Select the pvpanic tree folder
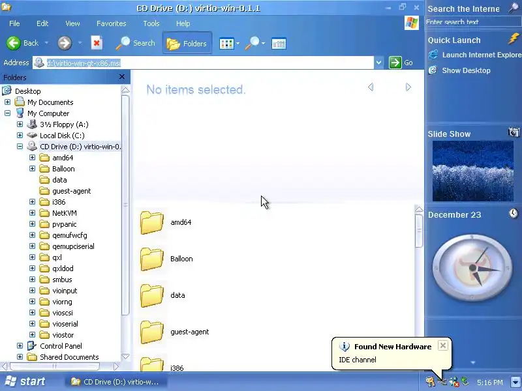The height and width of the screenshot is (391, 522). (x=64, y=224)
